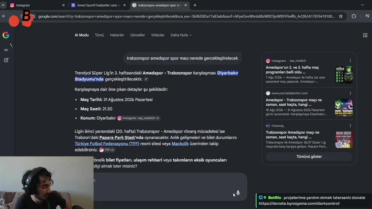Click the Tümünü göster button
The width and height of the screenshot is (372, 209).
(309, 156)
